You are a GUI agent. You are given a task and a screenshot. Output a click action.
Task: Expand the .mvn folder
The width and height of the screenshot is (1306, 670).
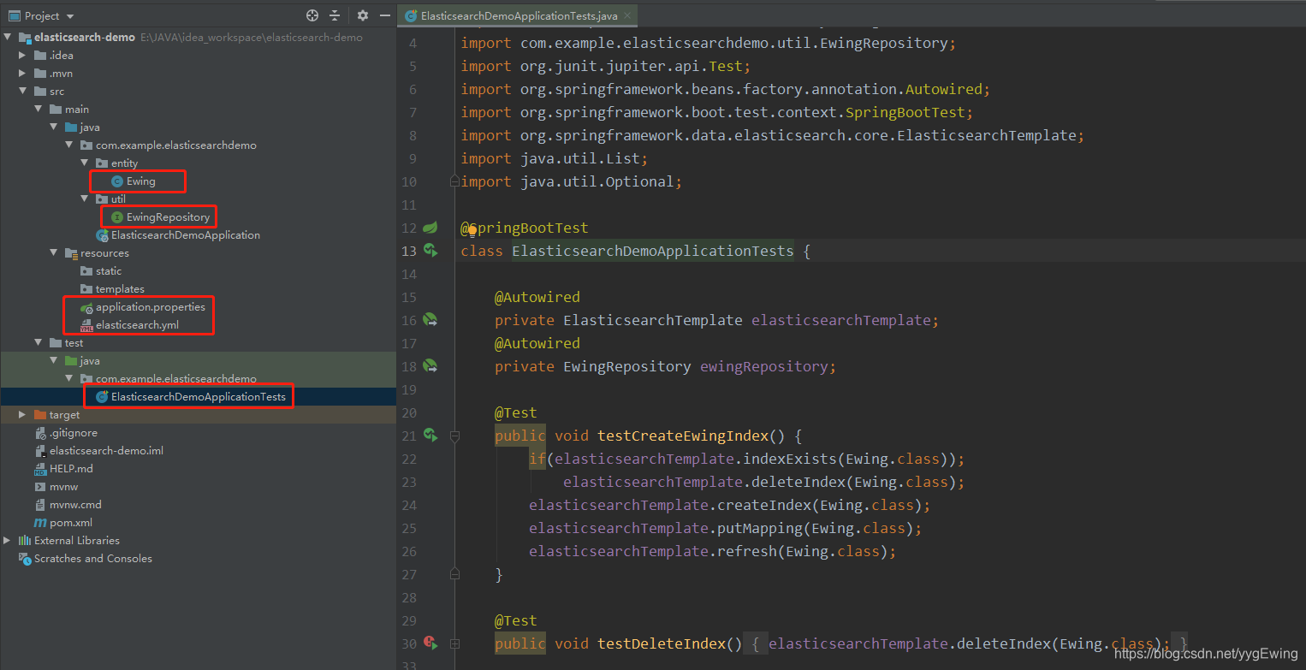(x=23, y=74)
